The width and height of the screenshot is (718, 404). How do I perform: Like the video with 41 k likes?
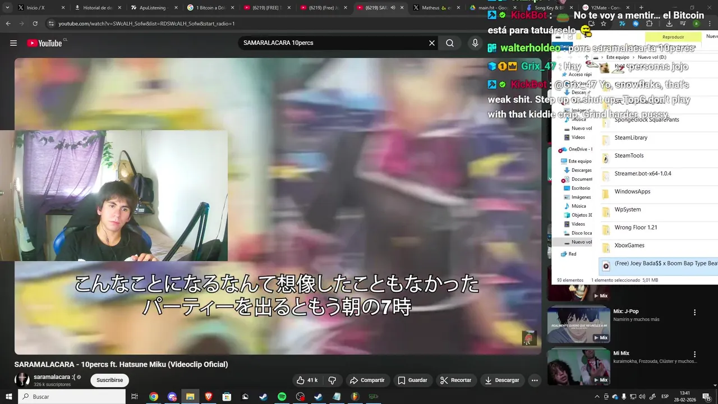point(307,380)
